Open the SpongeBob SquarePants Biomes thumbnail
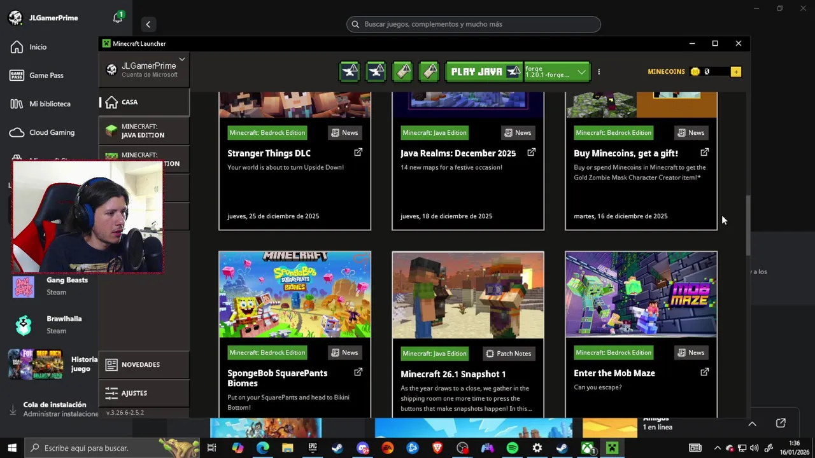815x458 pixels. (295, 295)
